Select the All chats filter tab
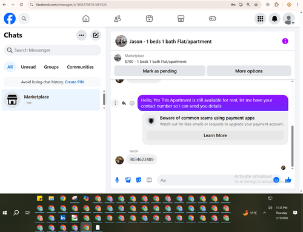The height and width of the screenshot is (232, 303). coord(10,67)
